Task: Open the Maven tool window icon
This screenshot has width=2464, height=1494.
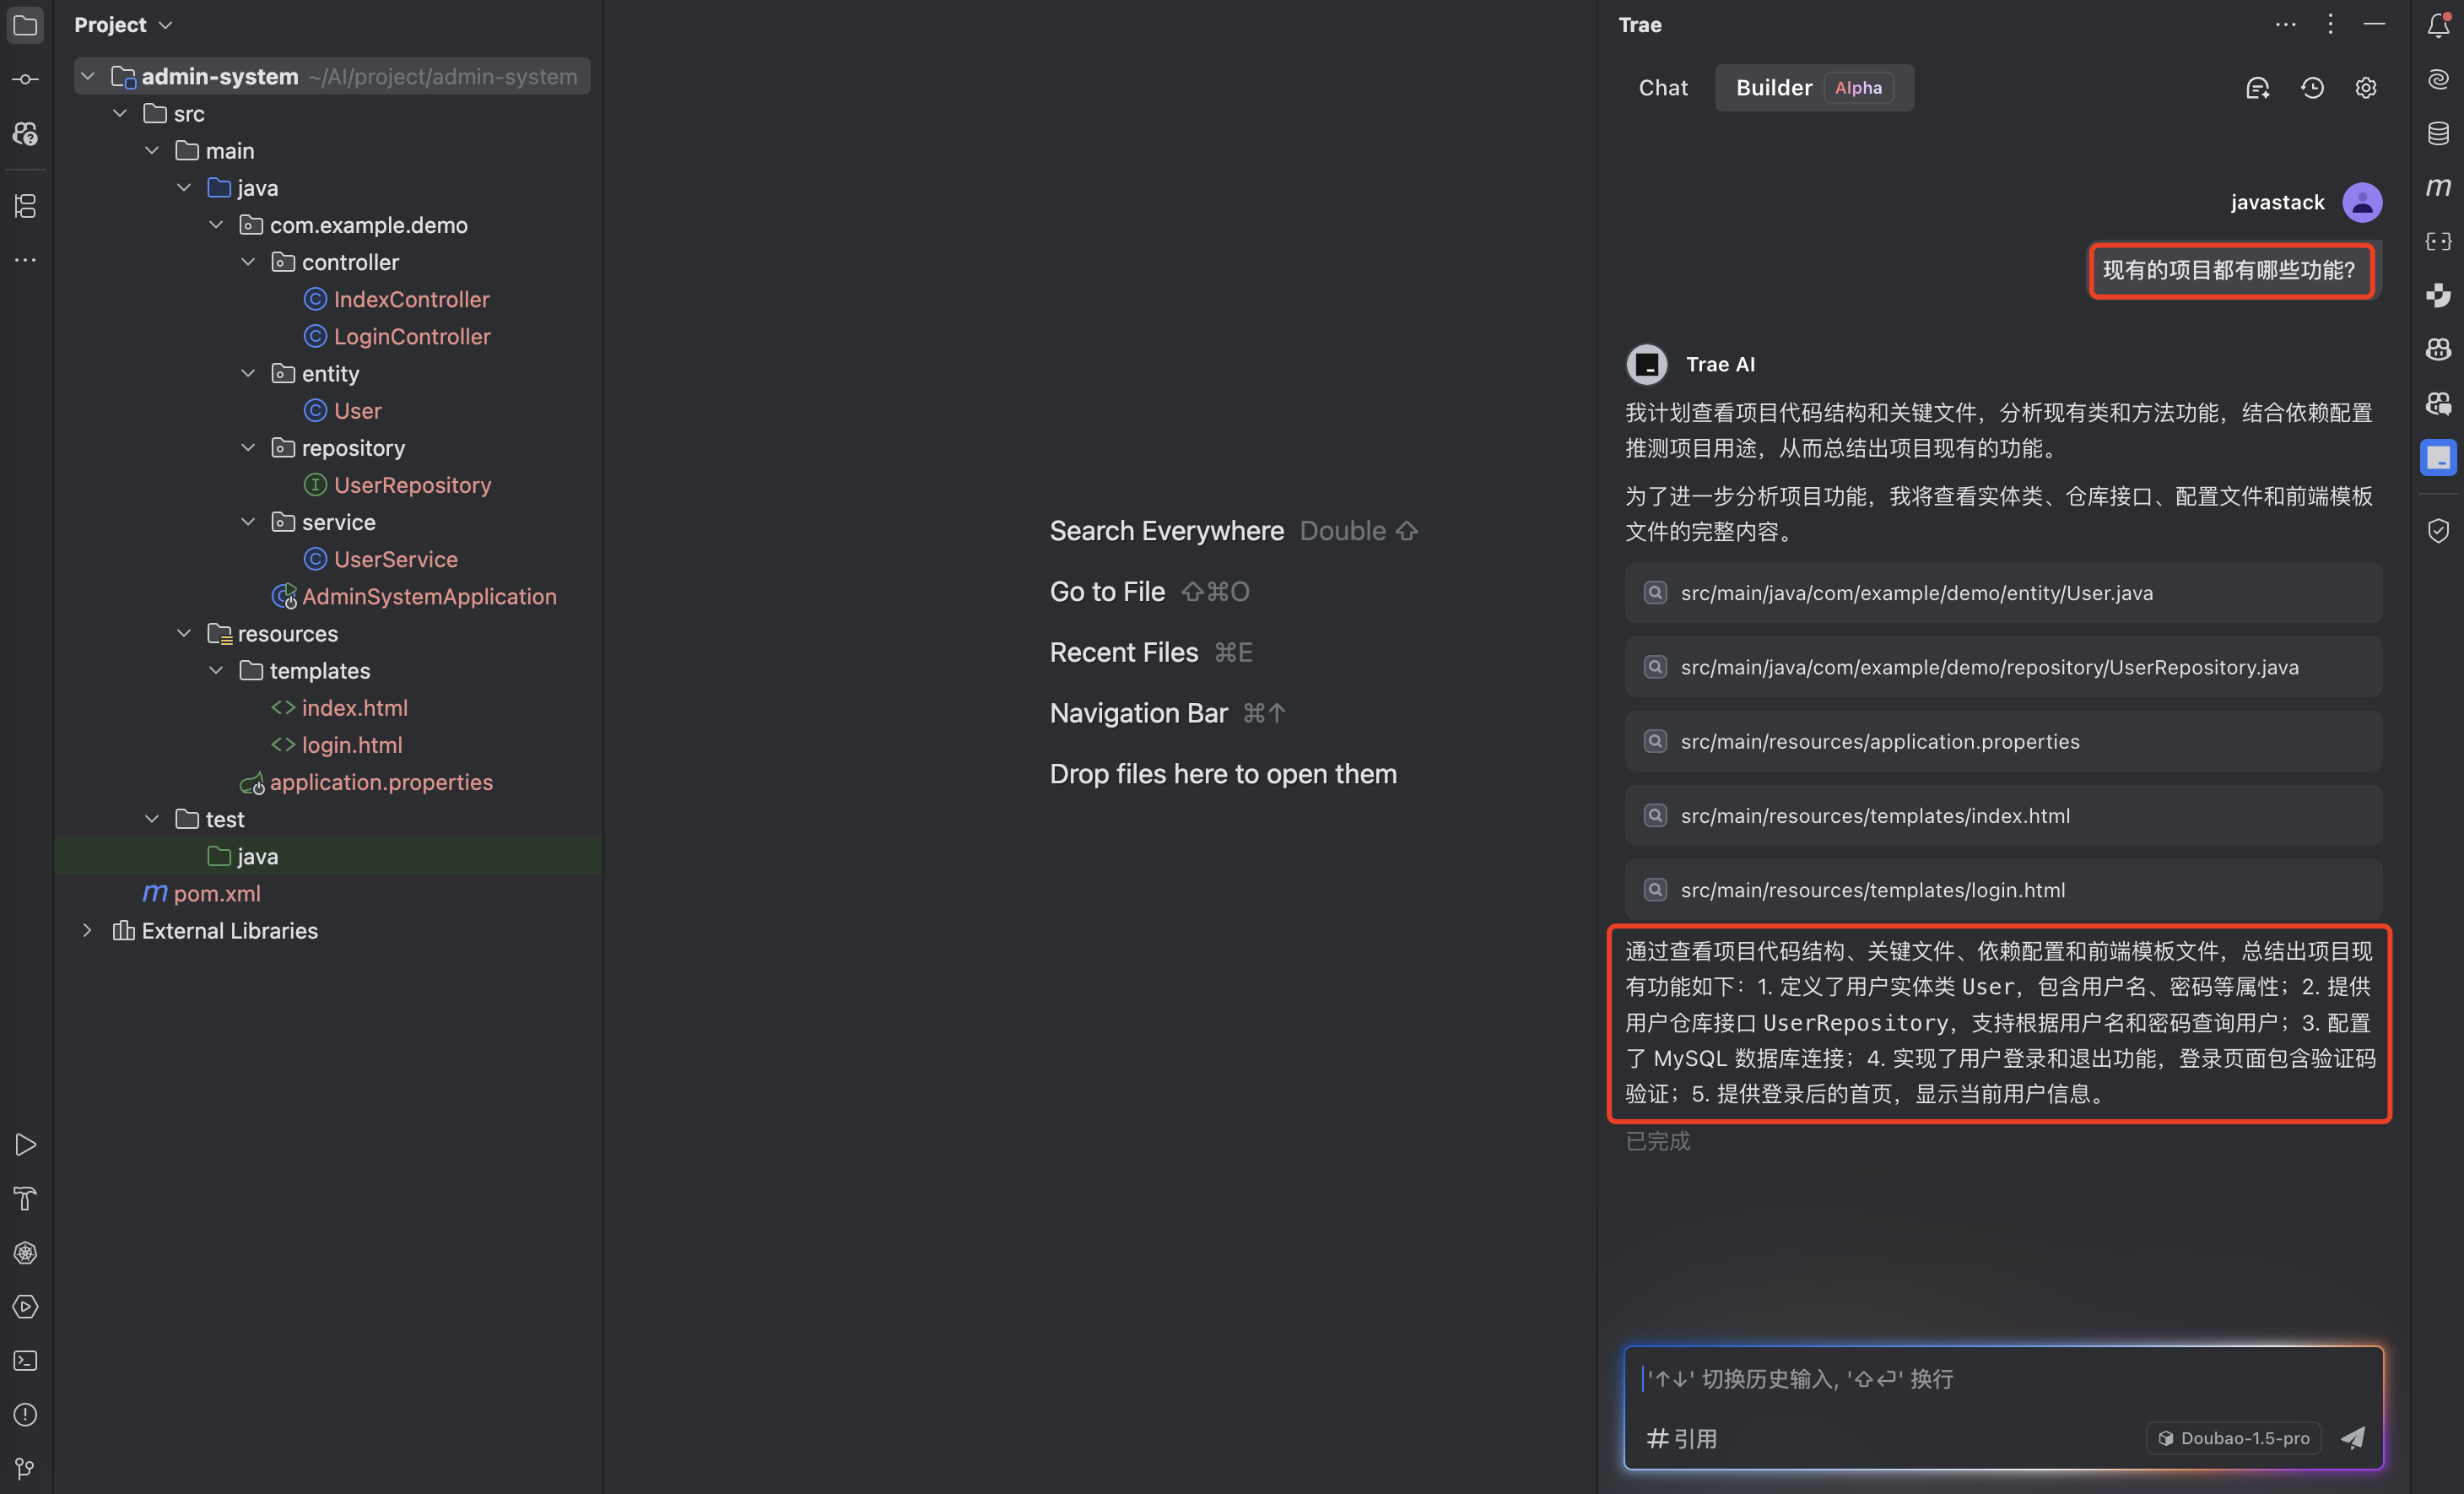Action: [x=2438, y=187]
